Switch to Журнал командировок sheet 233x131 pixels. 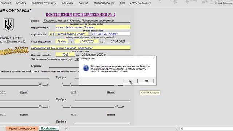(22, 128)
